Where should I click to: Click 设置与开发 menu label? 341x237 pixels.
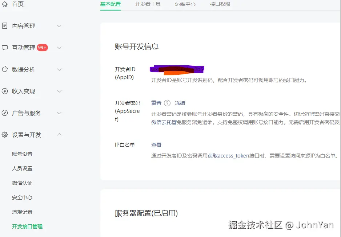(x=26, y=135)
